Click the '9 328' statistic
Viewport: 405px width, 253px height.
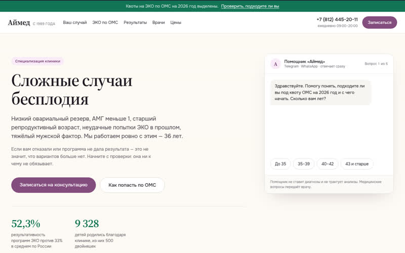click(87, 224)
